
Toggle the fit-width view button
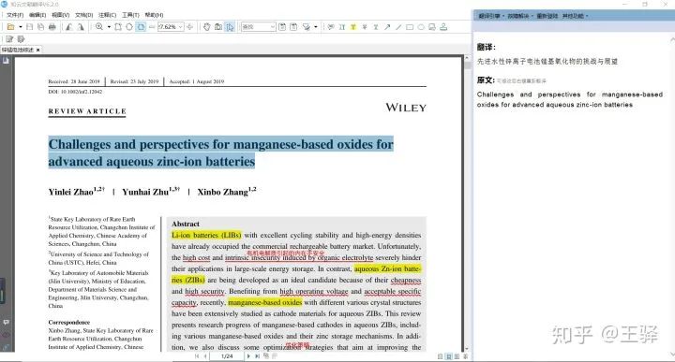click(x=141, y=27)
